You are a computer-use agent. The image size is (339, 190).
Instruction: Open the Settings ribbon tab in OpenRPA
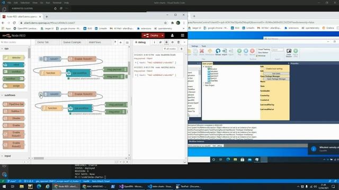194,46
